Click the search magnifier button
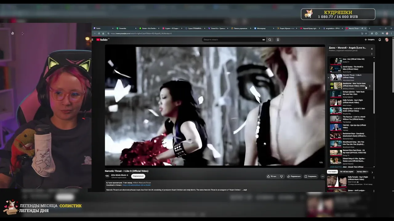 tap(270, 40)
